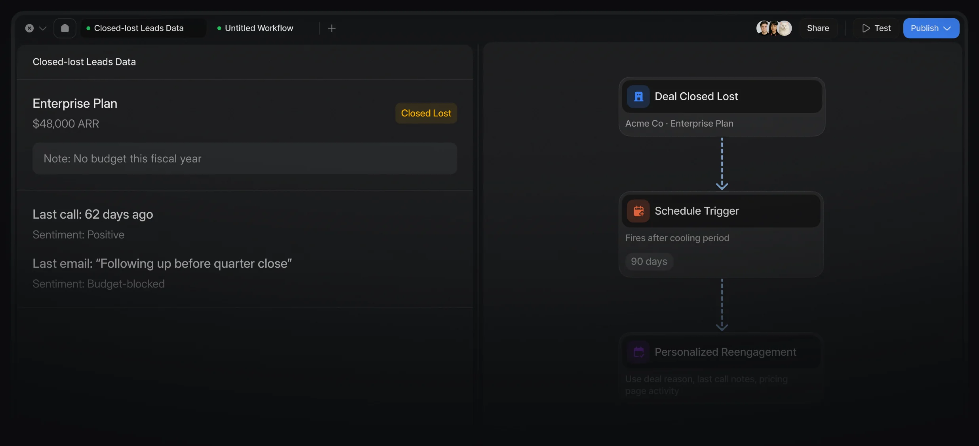The image size is (979, 446).
Task: Click the close circle icon in the top bar
Action: pyautogui.click(x=29, y=28)
